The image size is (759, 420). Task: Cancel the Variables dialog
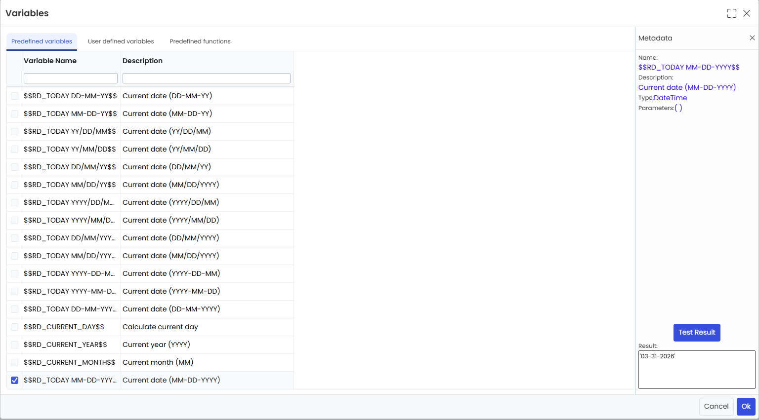click(716, 407)
